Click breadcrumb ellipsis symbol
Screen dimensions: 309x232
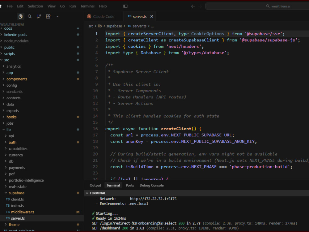point(152,26)
